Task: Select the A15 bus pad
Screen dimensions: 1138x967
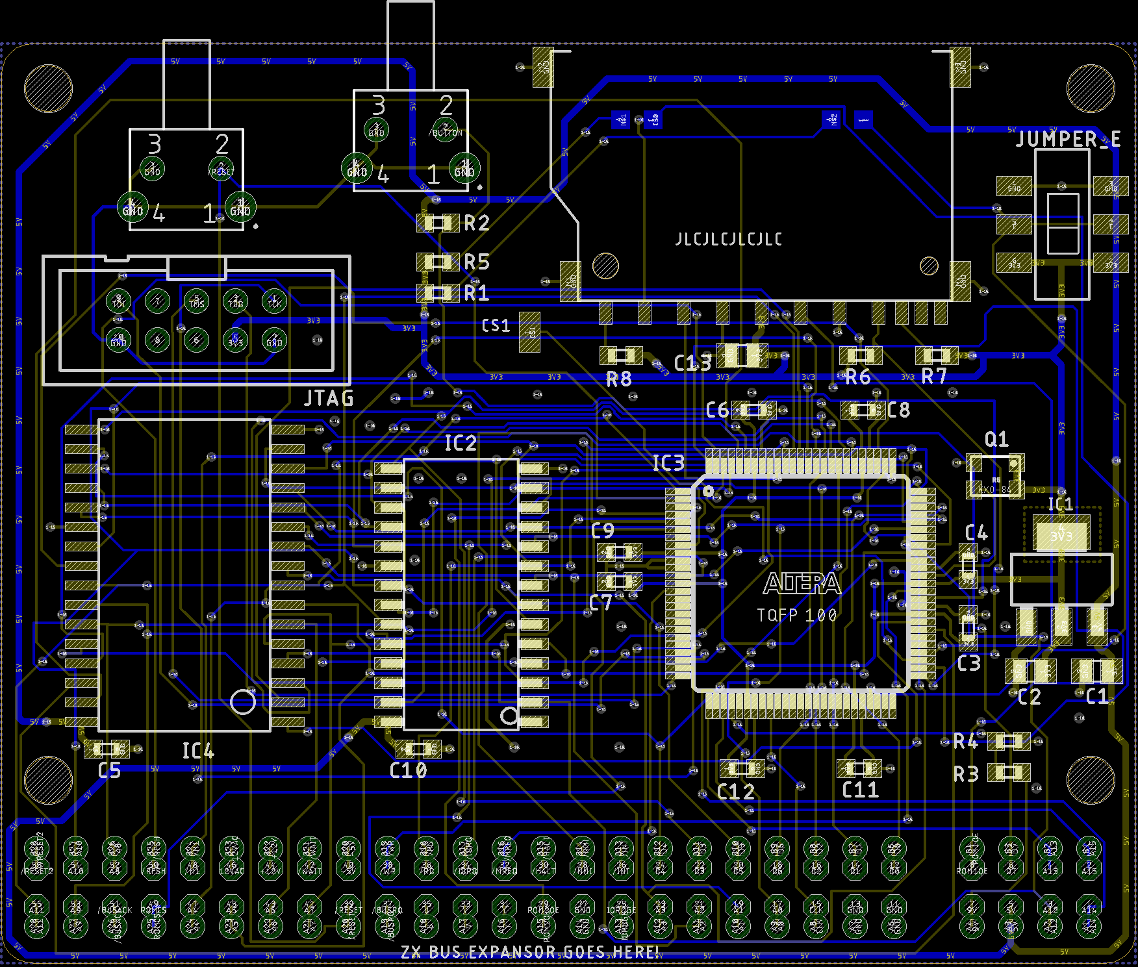Action: tap(1089, 868)
